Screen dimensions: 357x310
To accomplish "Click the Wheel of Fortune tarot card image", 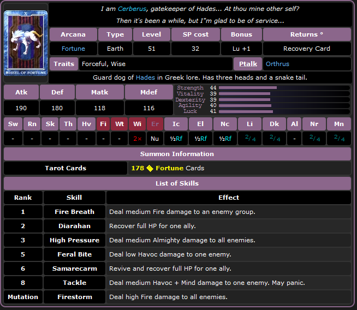I will point(26,43).
